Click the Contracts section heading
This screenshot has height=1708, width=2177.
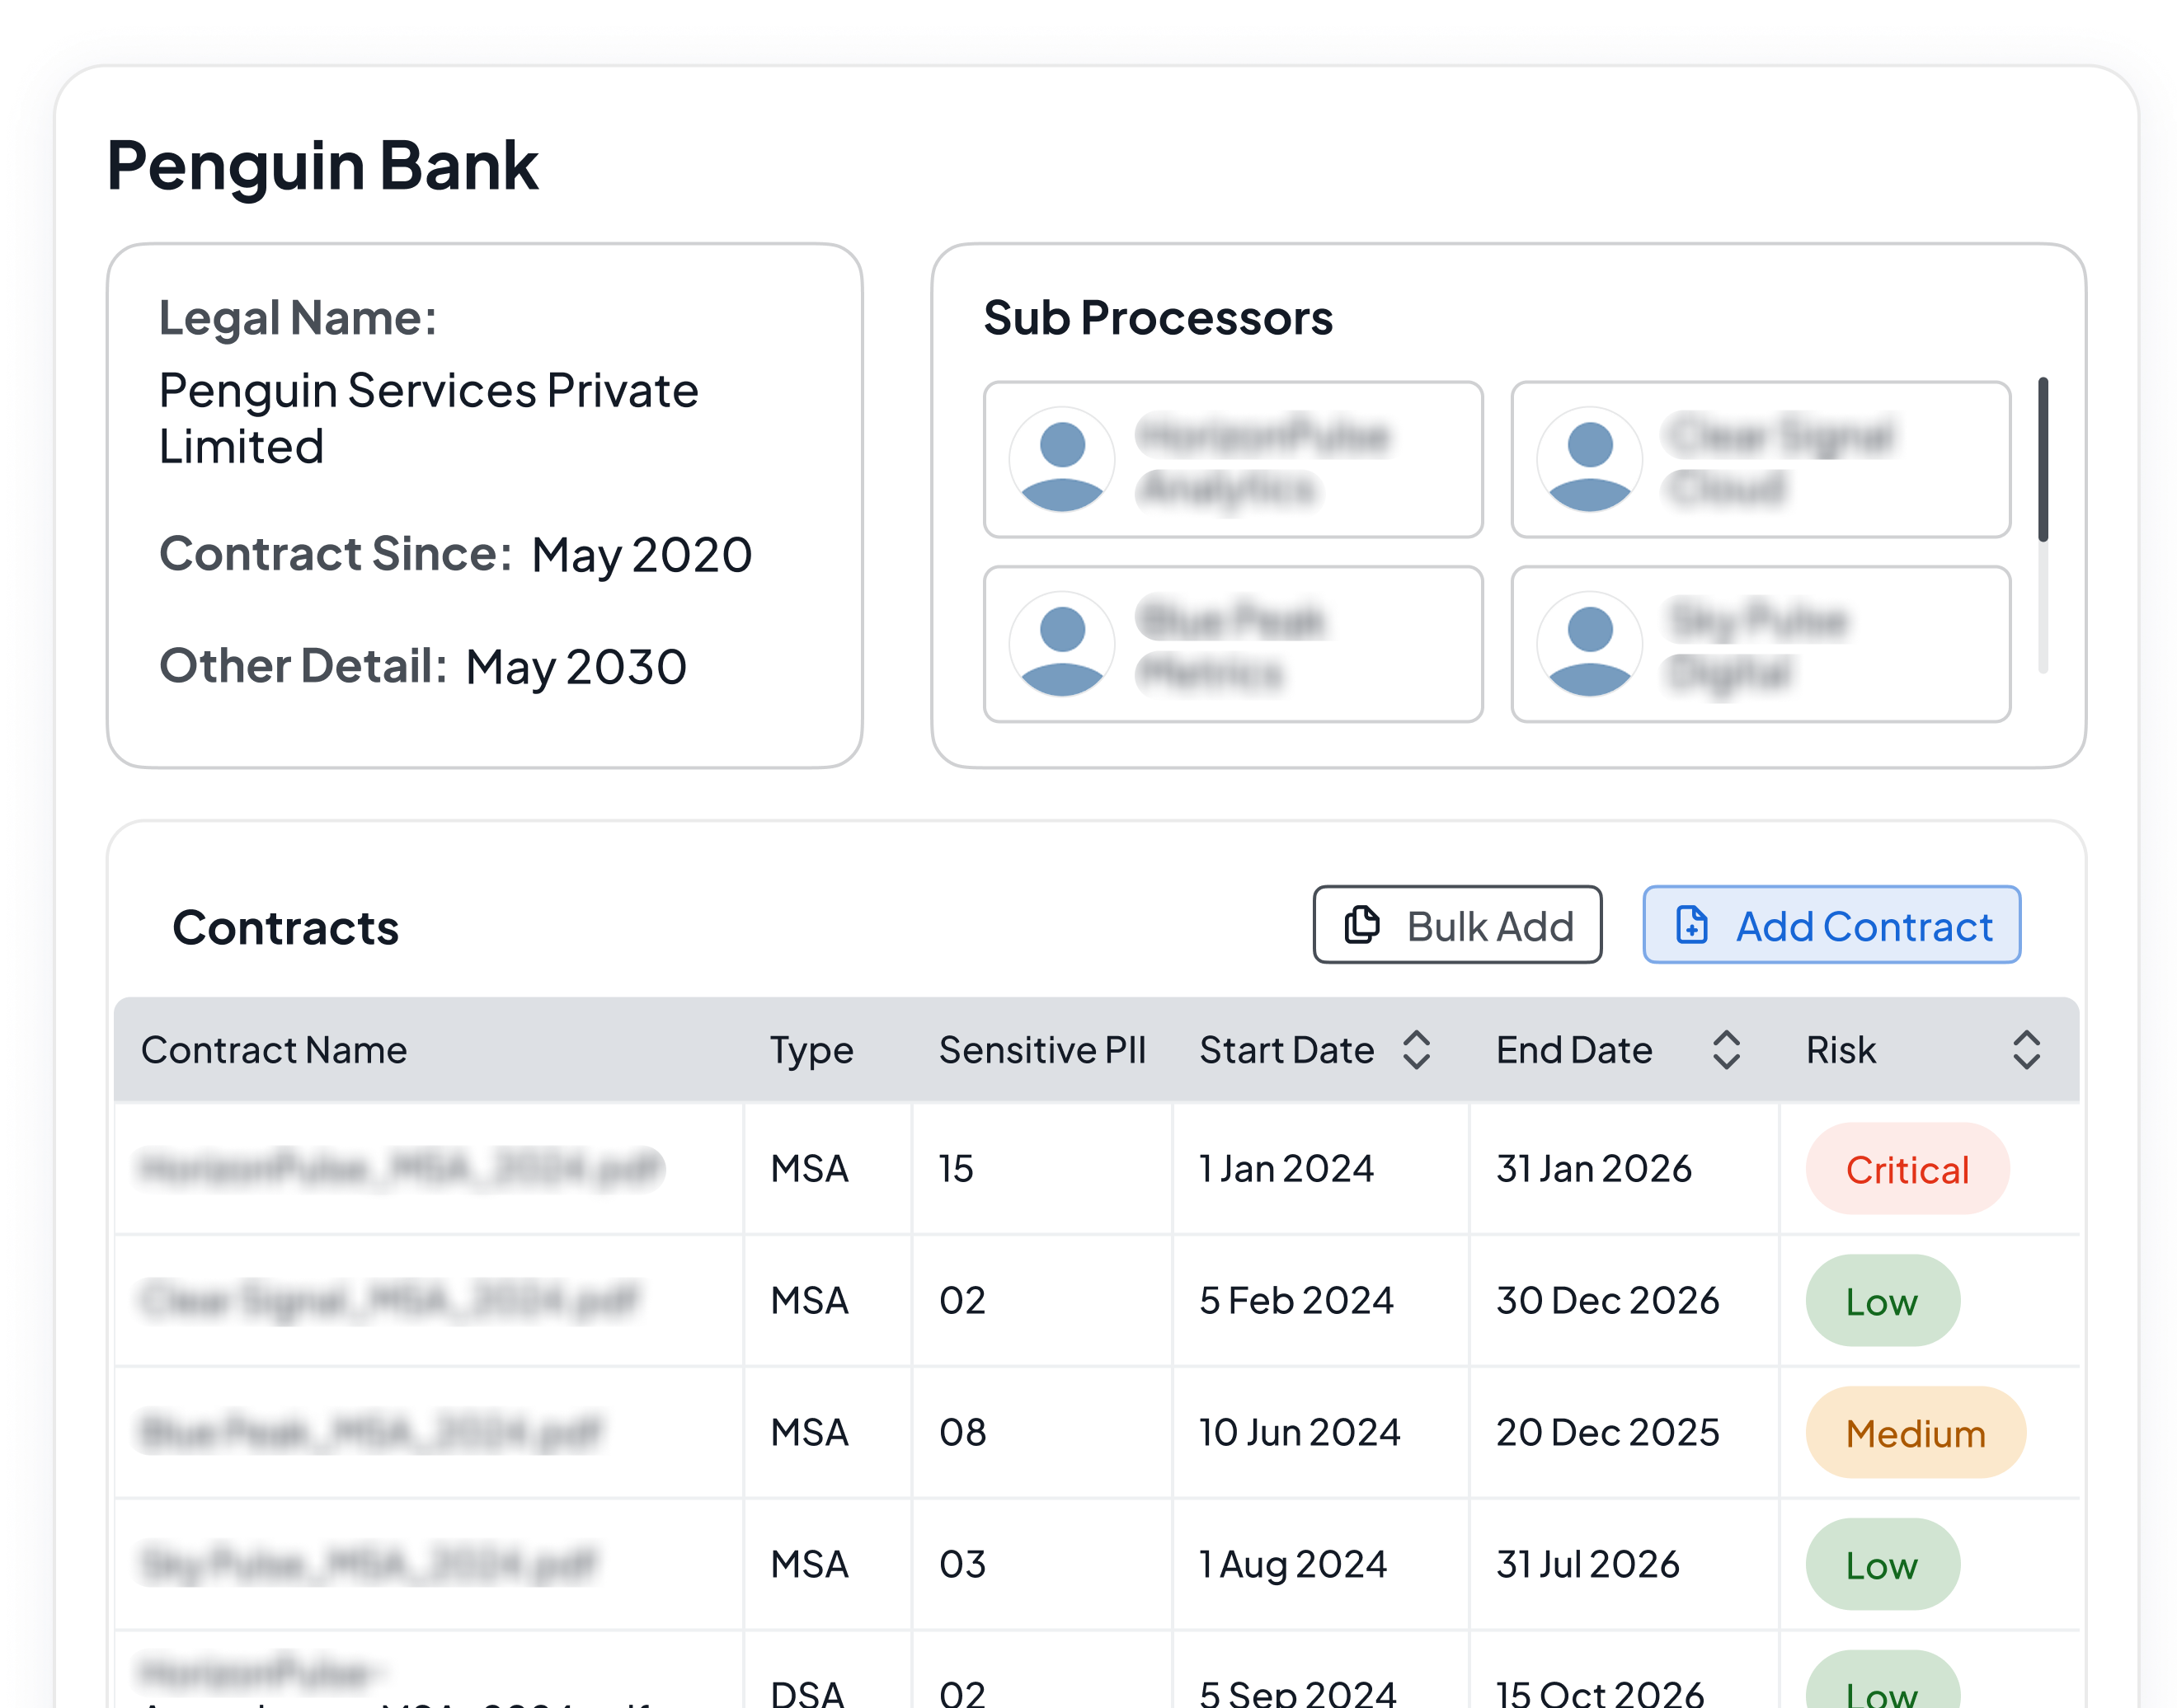(285, 927)
